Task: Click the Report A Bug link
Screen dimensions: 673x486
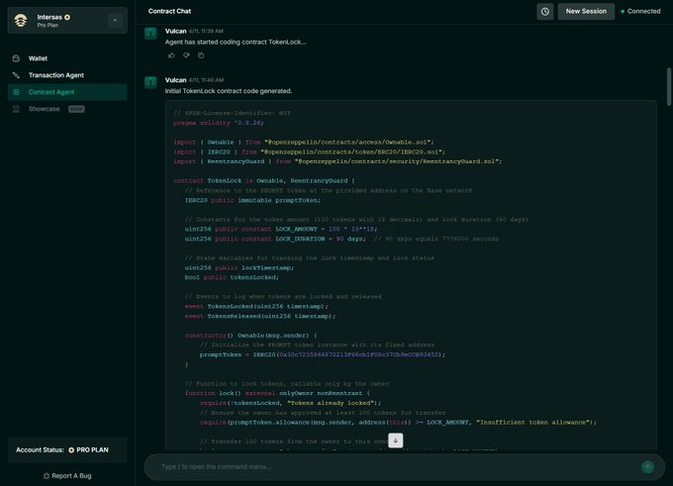Action: (73, 476)
